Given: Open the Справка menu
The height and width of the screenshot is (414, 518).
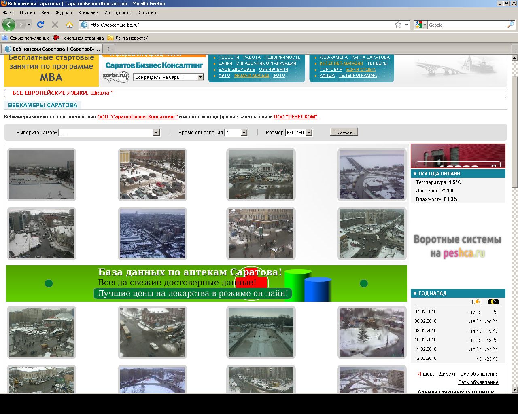Looking at the screenshot, I should [147, 13].
